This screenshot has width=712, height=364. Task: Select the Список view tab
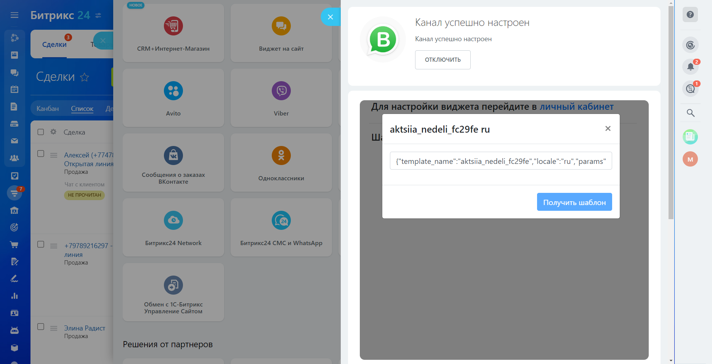click(82, 109)
